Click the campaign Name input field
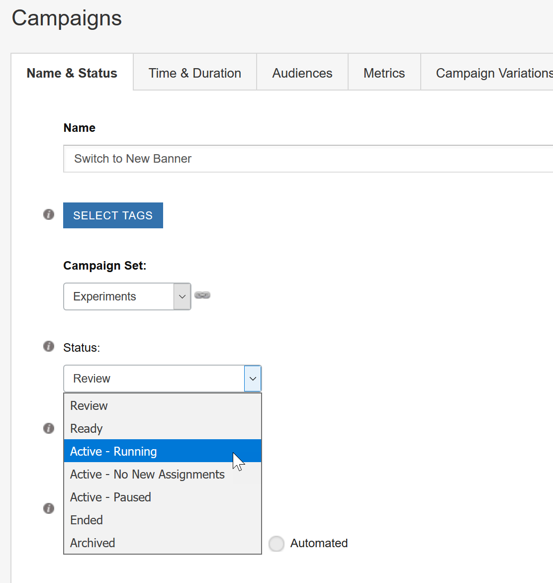553x583 pixels. coord(249,158)
